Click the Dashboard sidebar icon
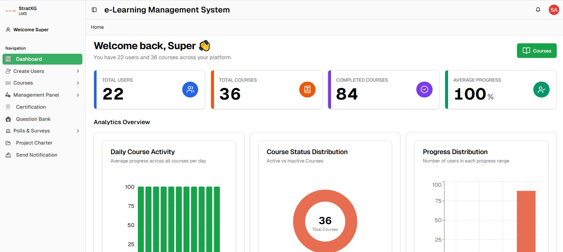563x252 pixels. pos(8,59)
